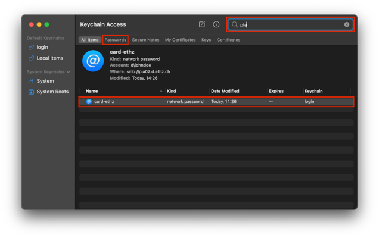Switch to the Secure Notes tab
Image resolution: width=379 pixels, height=238 pixels.
(145, 40)
